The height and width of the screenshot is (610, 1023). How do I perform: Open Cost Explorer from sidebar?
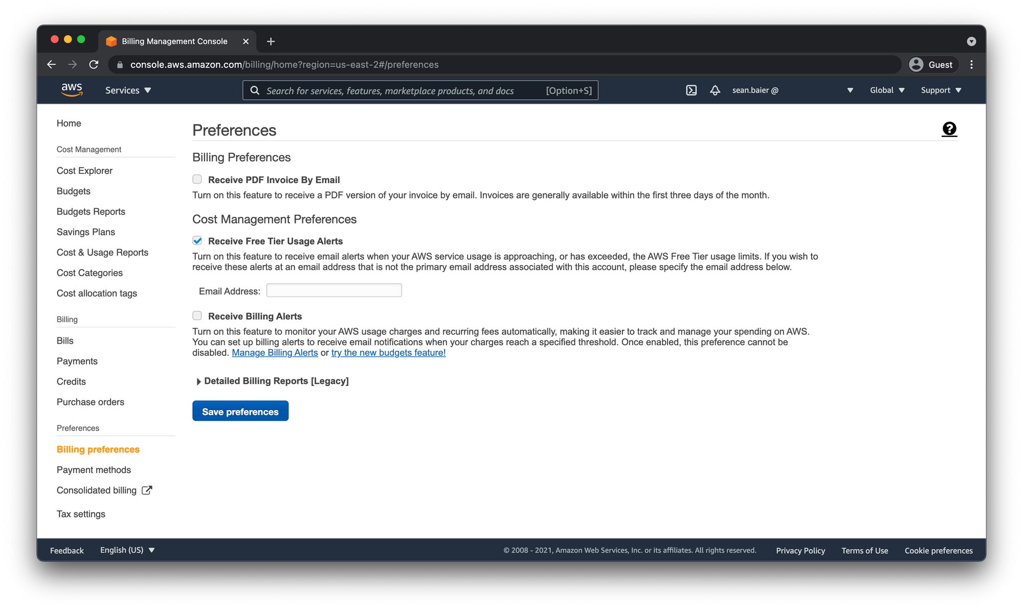tap(84, 170)
